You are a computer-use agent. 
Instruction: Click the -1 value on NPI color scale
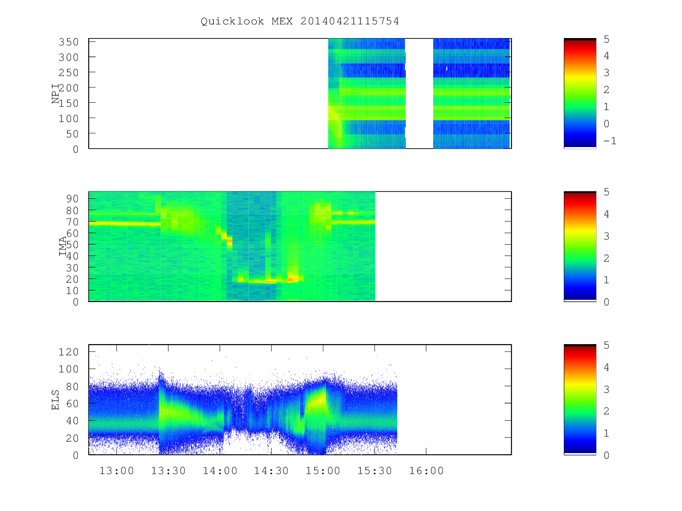tap(609, 141)
